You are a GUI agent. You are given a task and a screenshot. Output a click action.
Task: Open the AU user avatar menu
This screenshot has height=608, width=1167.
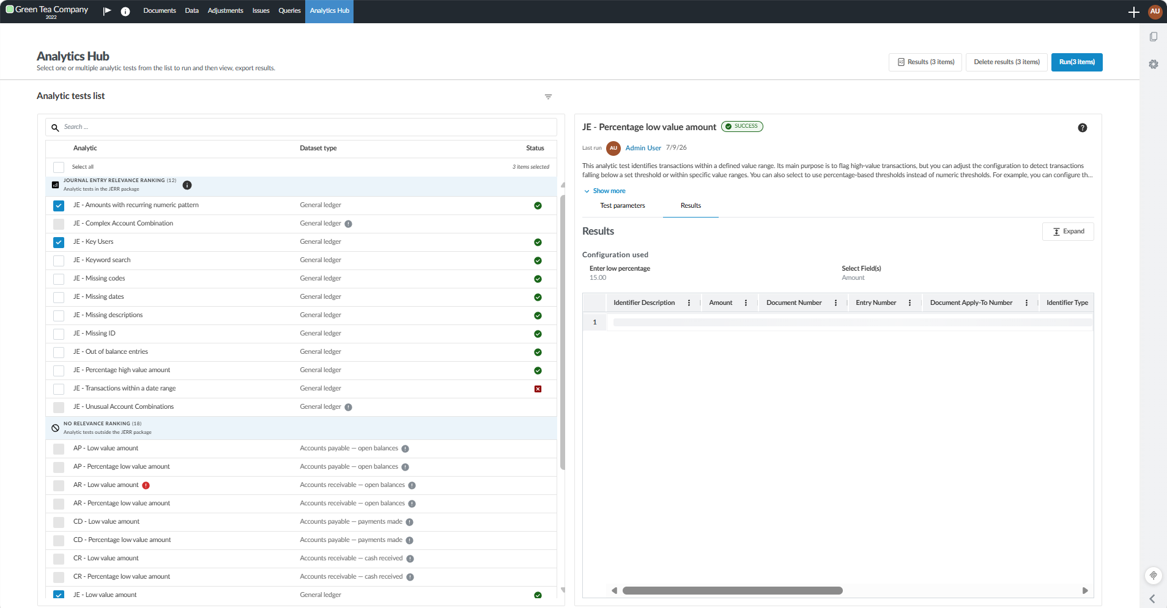tap(1155, 11)
